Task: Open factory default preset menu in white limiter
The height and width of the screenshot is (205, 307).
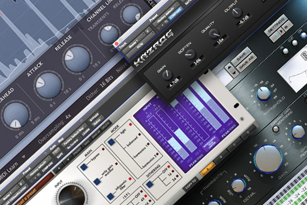Action: (x=39, y=168)
